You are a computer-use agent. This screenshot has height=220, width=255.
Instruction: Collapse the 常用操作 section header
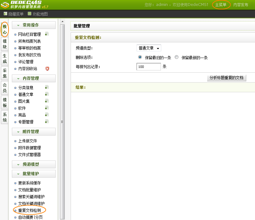34,25
